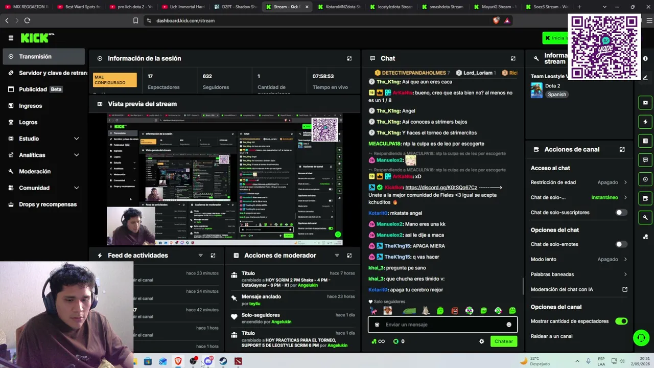654x368 pixels.
Task: Click the browser address bar URL
Action: click(185, 20)
